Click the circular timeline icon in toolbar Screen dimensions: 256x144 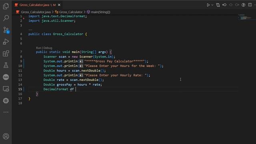[244, 5]
